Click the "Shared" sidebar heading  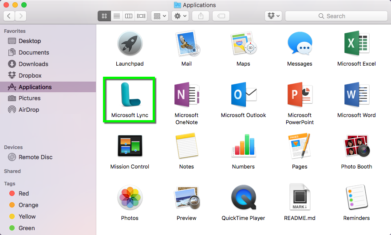coord(12,171)
